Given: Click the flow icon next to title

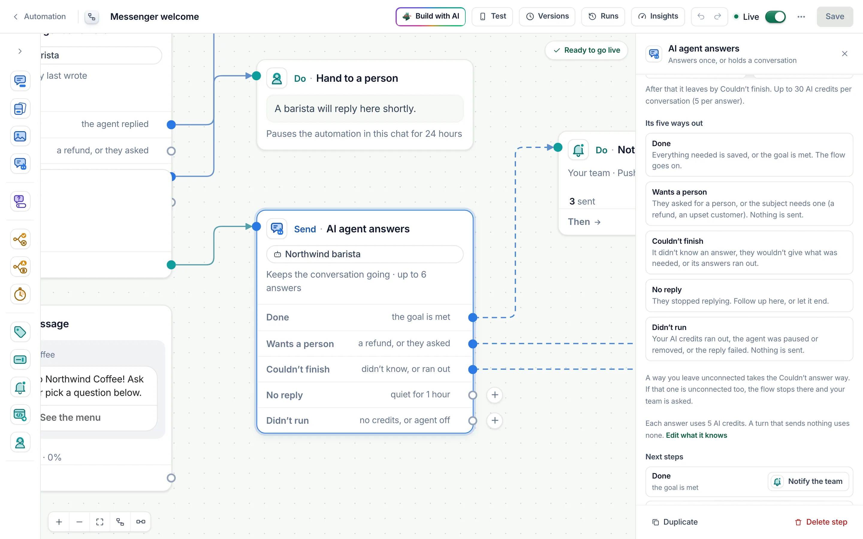Looking at the screenshot, I should pyautogui.click(x=92, y=17).
